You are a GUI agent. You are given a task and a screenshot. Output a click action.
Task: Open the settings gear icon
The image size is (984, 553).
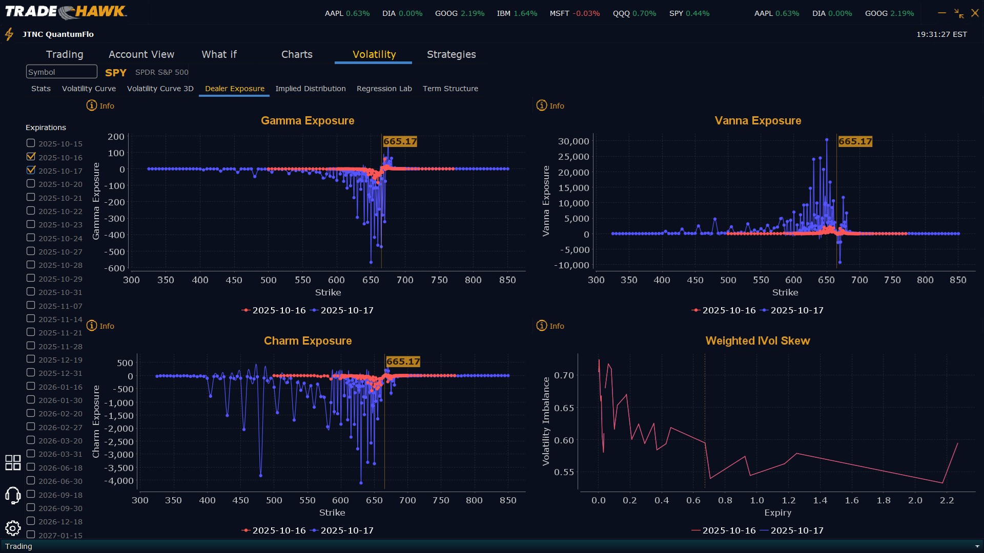(13, 528)
